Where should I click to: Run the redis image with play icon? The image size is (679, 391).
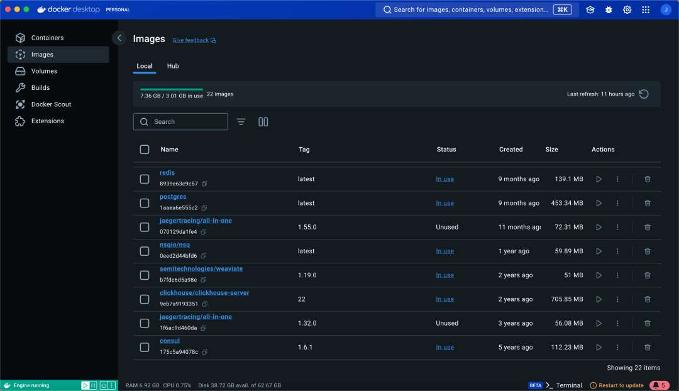(599, 179)
